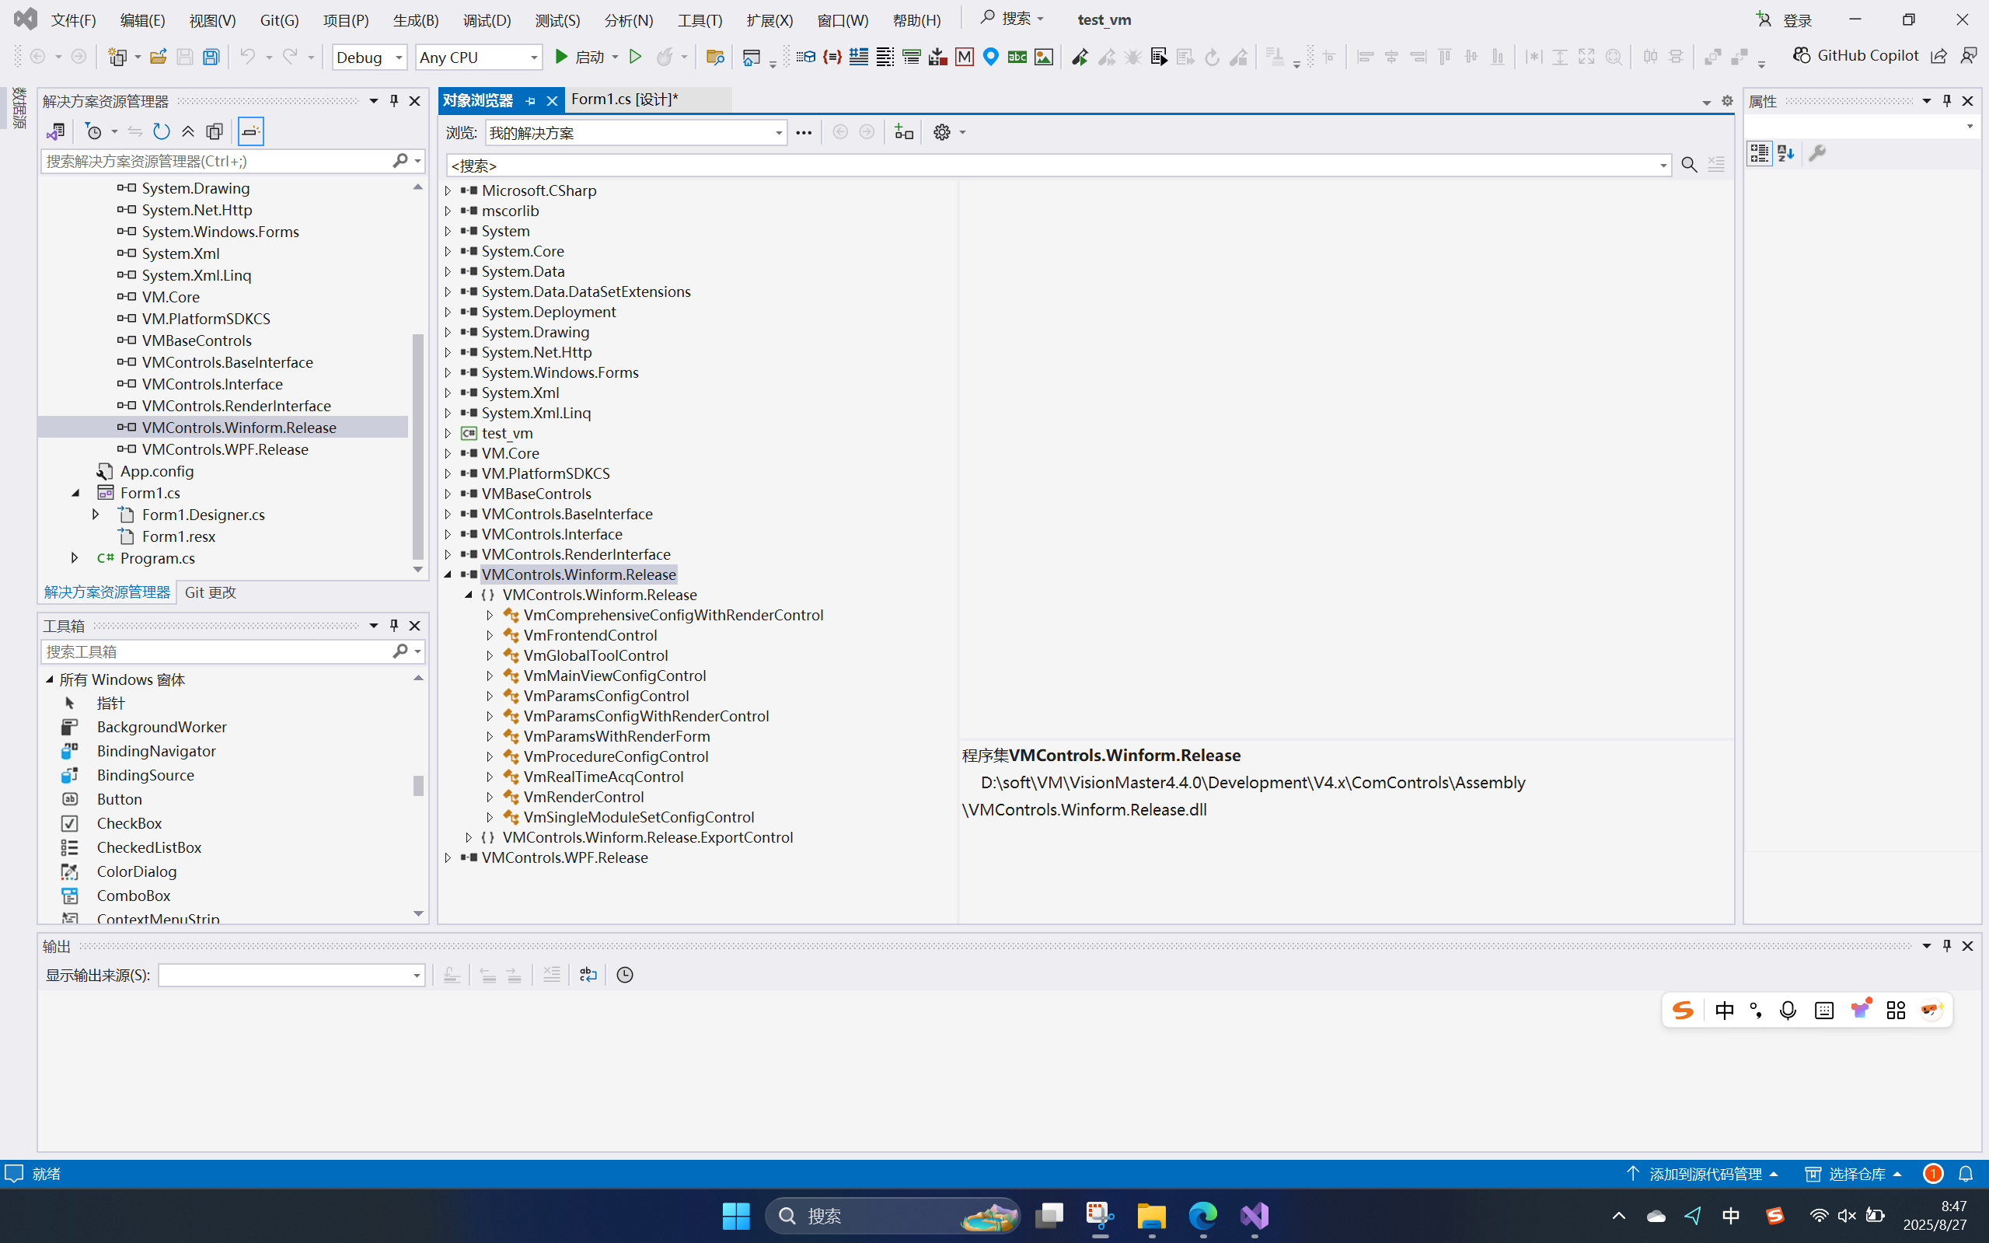Open the Git(G) menu
The width and height of the screenshot is (1989, 1243).
[277, 19]
